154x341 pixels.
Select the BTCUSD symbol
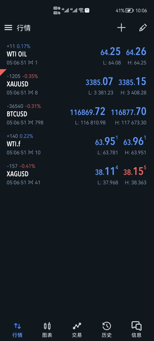click(x=17, y=114)
